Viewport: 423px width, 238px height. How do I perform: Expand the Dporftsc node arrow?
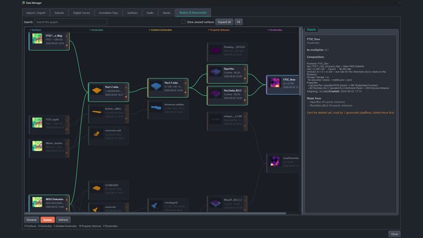(245, 78)
